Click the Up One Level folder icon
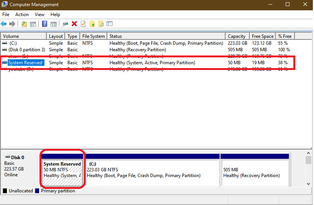This screenshot has width=314, height=205. (x=24, y=24)
